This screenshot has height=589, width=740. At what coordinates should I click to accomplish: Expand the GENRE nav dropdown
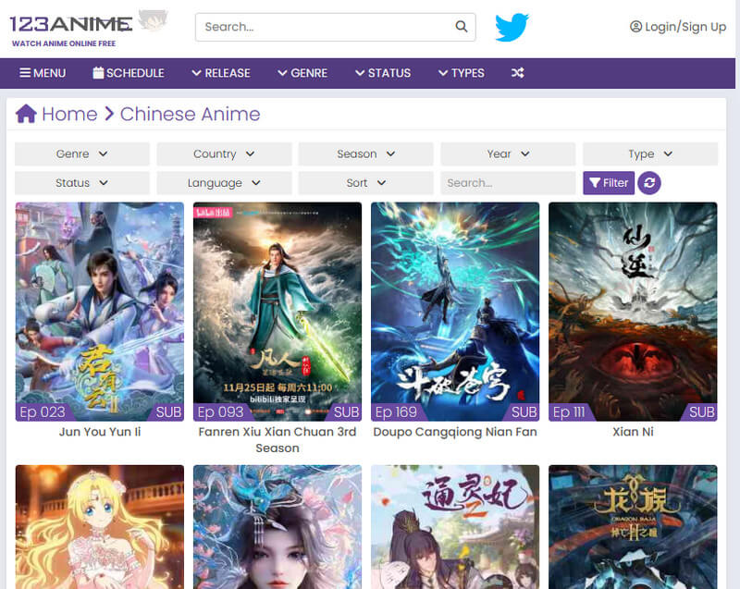tap(302, 73)
